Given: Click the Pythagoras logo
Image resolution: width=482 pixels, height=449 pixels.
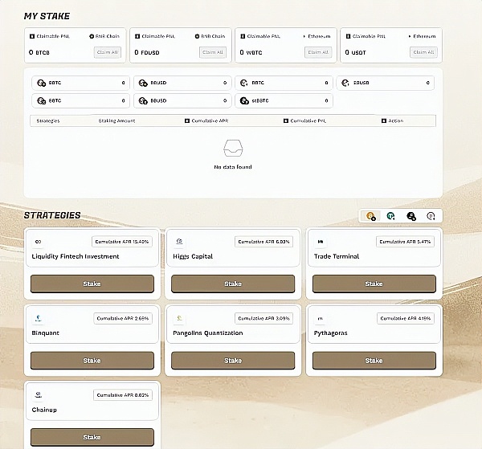Looking at the screenshot, I should [321, 318].
